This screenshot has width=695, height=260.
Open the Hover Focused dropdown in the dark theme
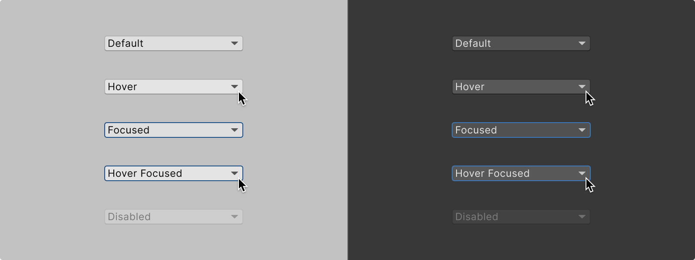[x=521, y=173]
